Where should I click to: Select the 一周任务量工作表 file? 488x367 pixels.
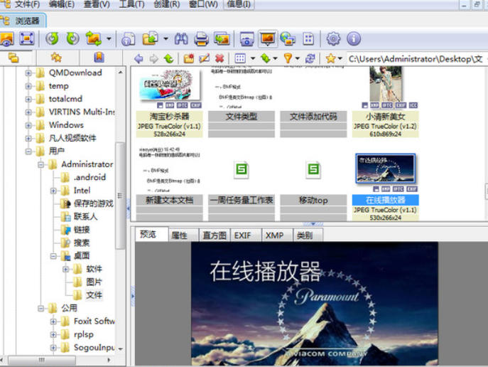pyautogui.click(x=242, y=183)
